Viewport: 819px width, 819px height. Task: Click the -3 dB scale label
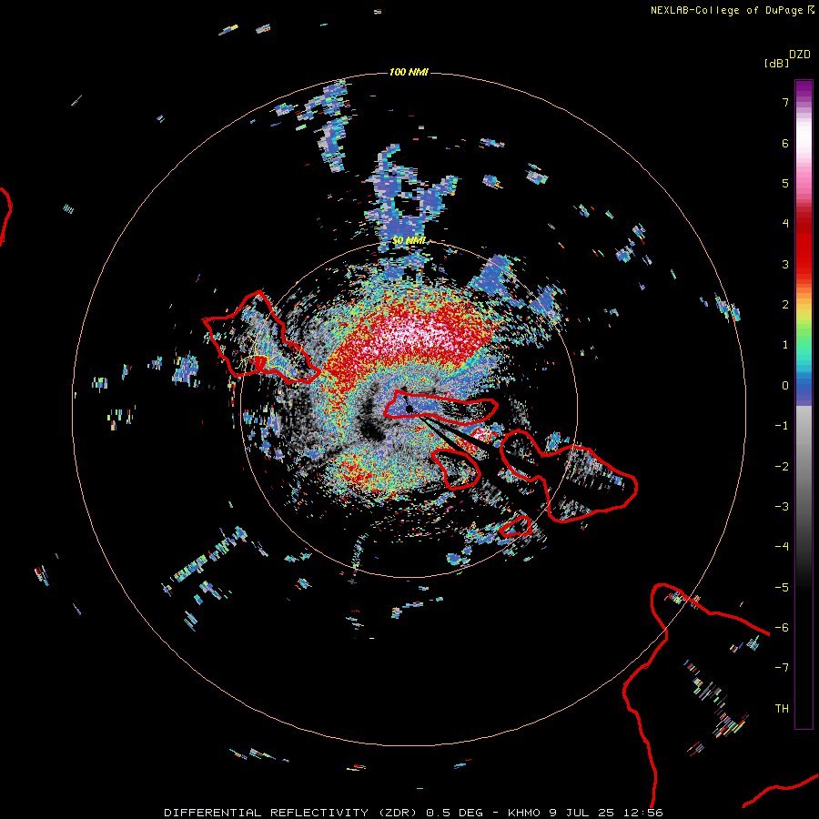[x=782, y=507]
